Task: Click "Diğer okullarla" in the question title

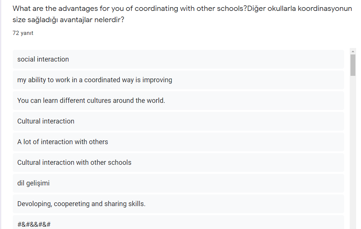Action: tap(271, 9)
